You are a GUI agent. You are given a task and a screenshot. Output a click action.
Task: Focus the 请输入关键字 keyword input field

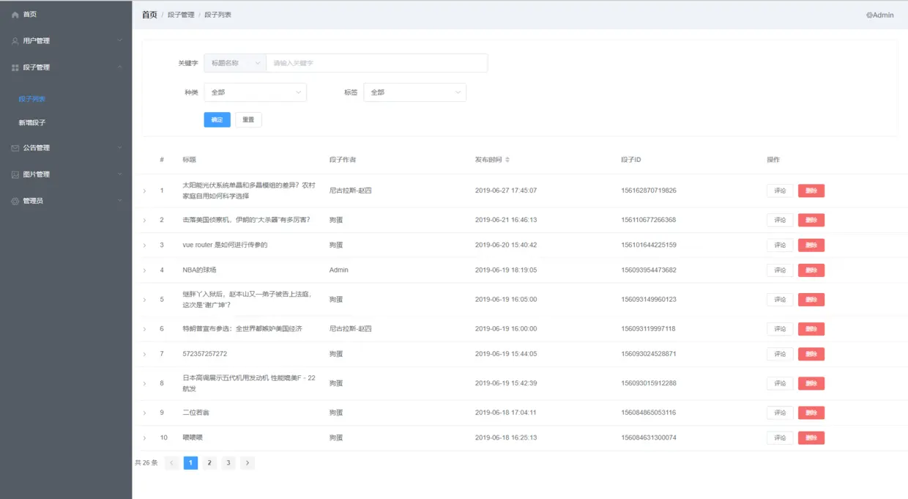point(376,63)
